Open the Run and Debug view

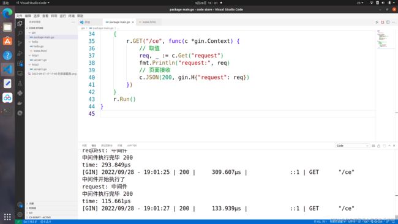[20, 53]
